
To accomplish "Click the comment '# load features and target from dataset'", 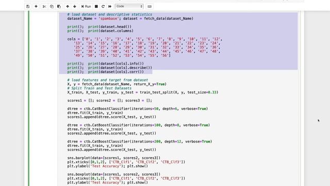I will pos(108,80).
